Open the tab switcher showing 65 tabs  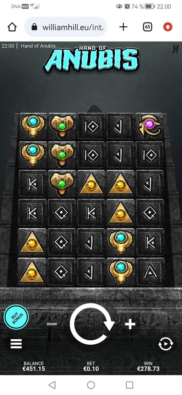point(148,27)
